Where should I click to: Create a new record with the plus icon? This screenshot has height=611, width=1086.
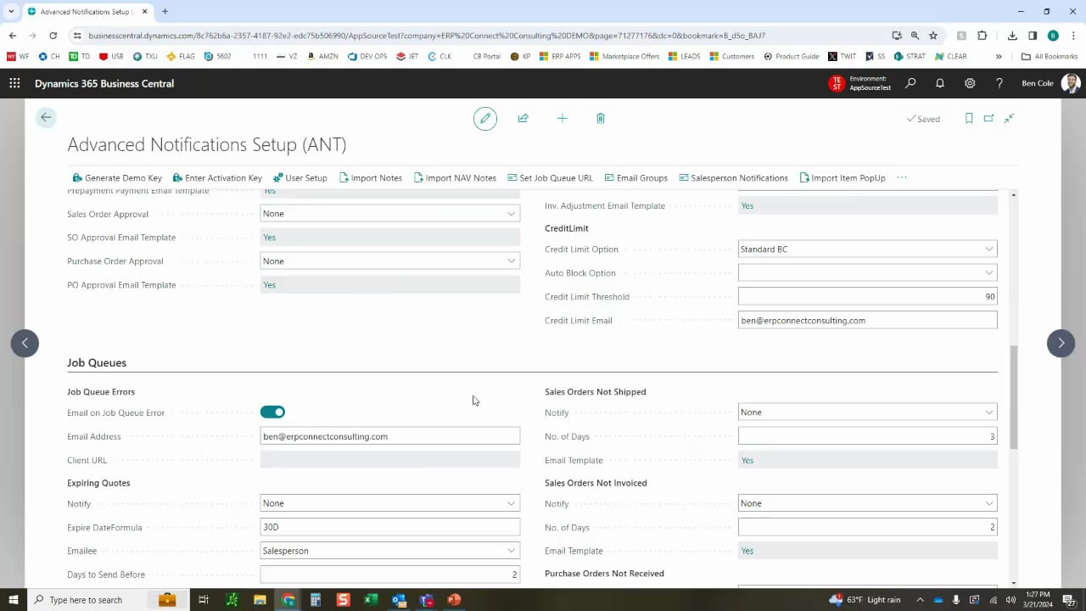[562, 118]
